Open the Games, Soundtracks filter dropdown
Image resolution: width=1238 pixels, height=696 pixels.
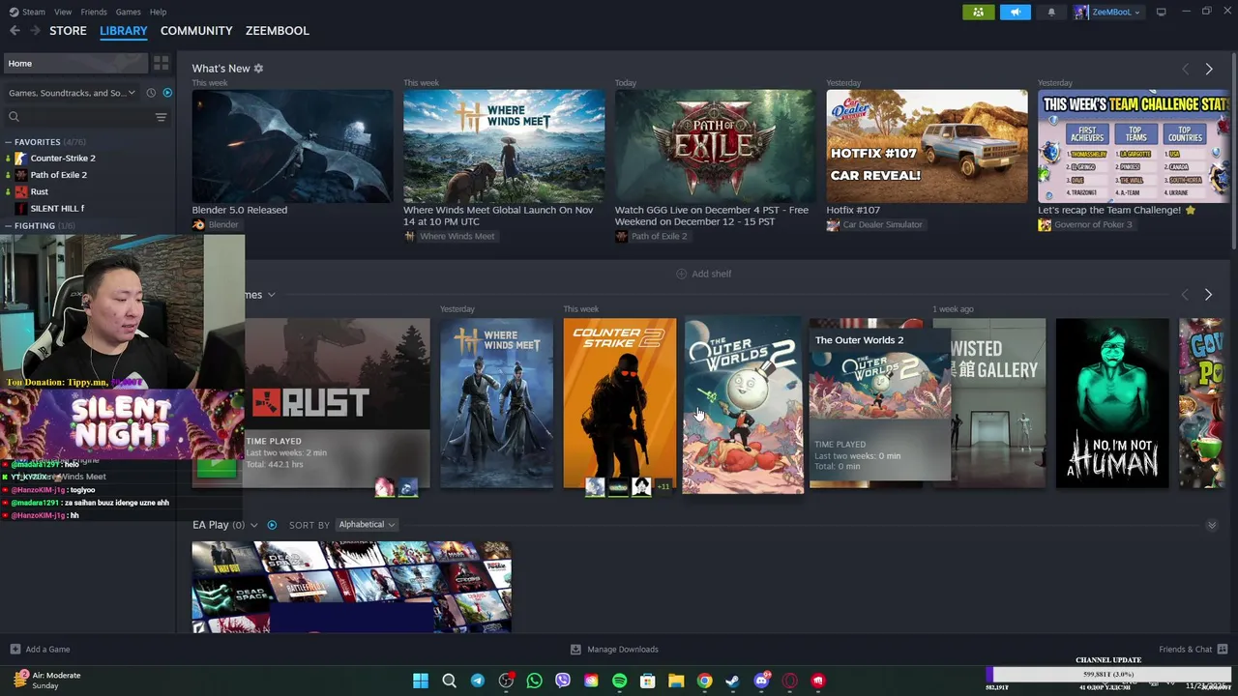pos(73,93)
